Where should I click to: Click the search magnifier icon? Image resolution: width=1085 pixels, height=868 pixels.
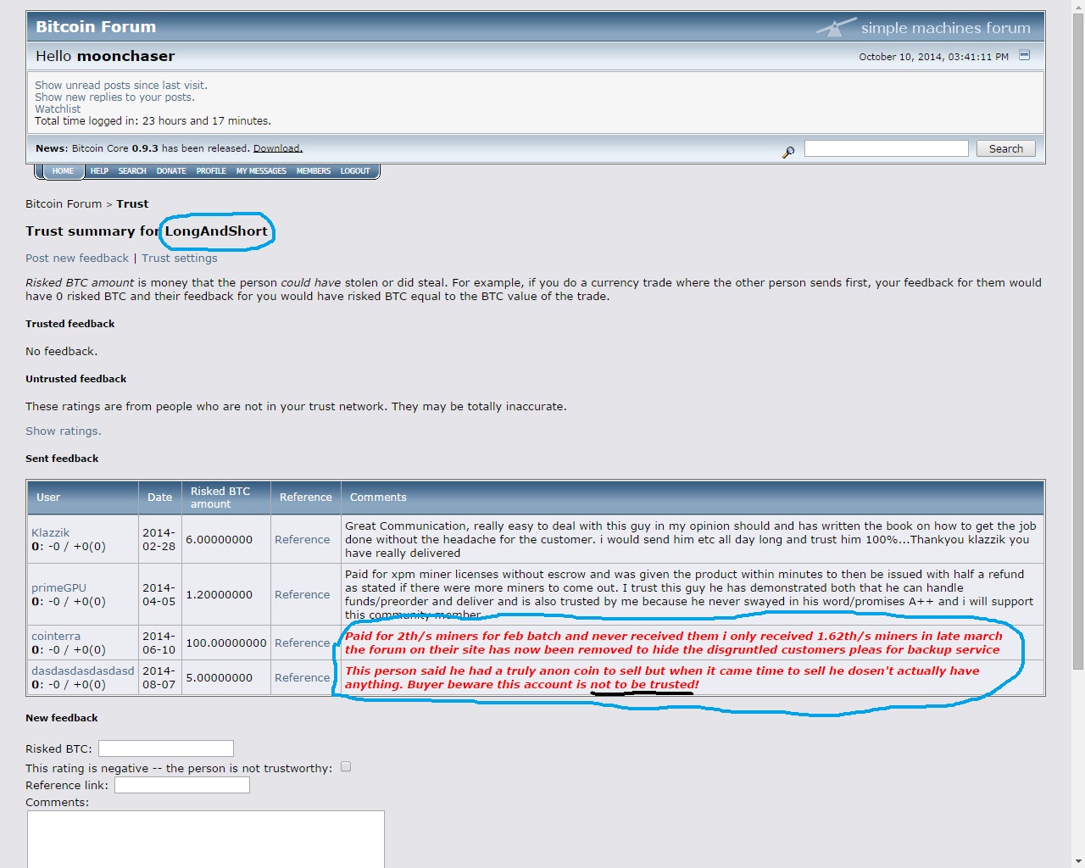pos(788,152)
